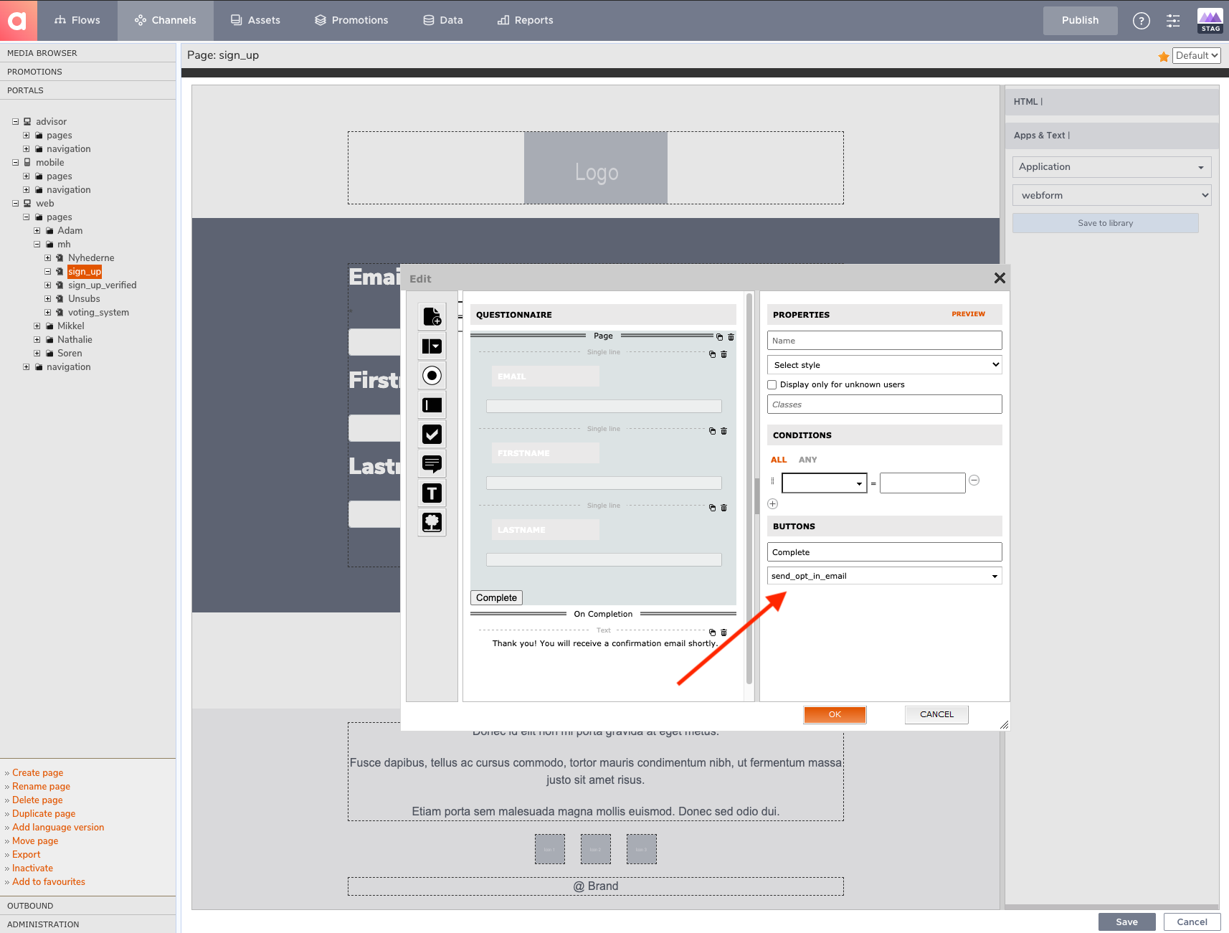
Task: Select the sign_up_verified page in tree
Action: (x=103, y=285)
